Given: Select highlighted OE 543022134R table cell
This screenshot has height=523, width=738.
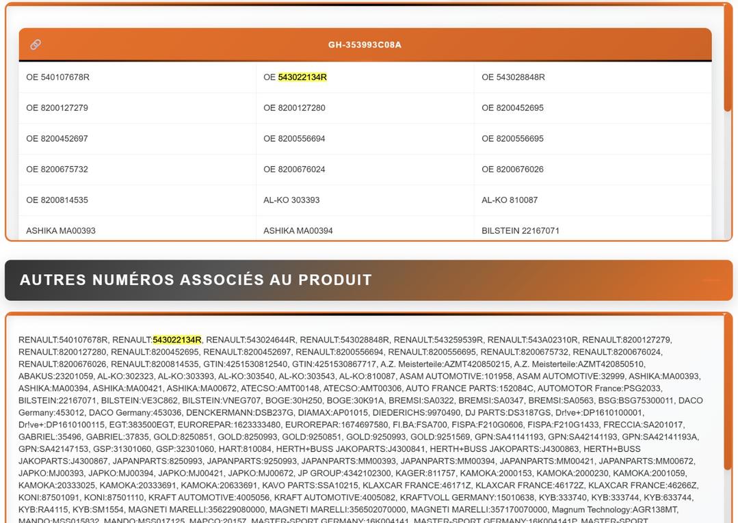Looking at the screenshot, I should (x=365, y=77).
